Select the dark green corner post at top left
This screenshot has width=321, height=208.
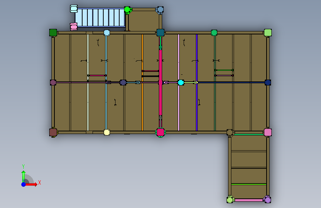[x=53, y=33]
